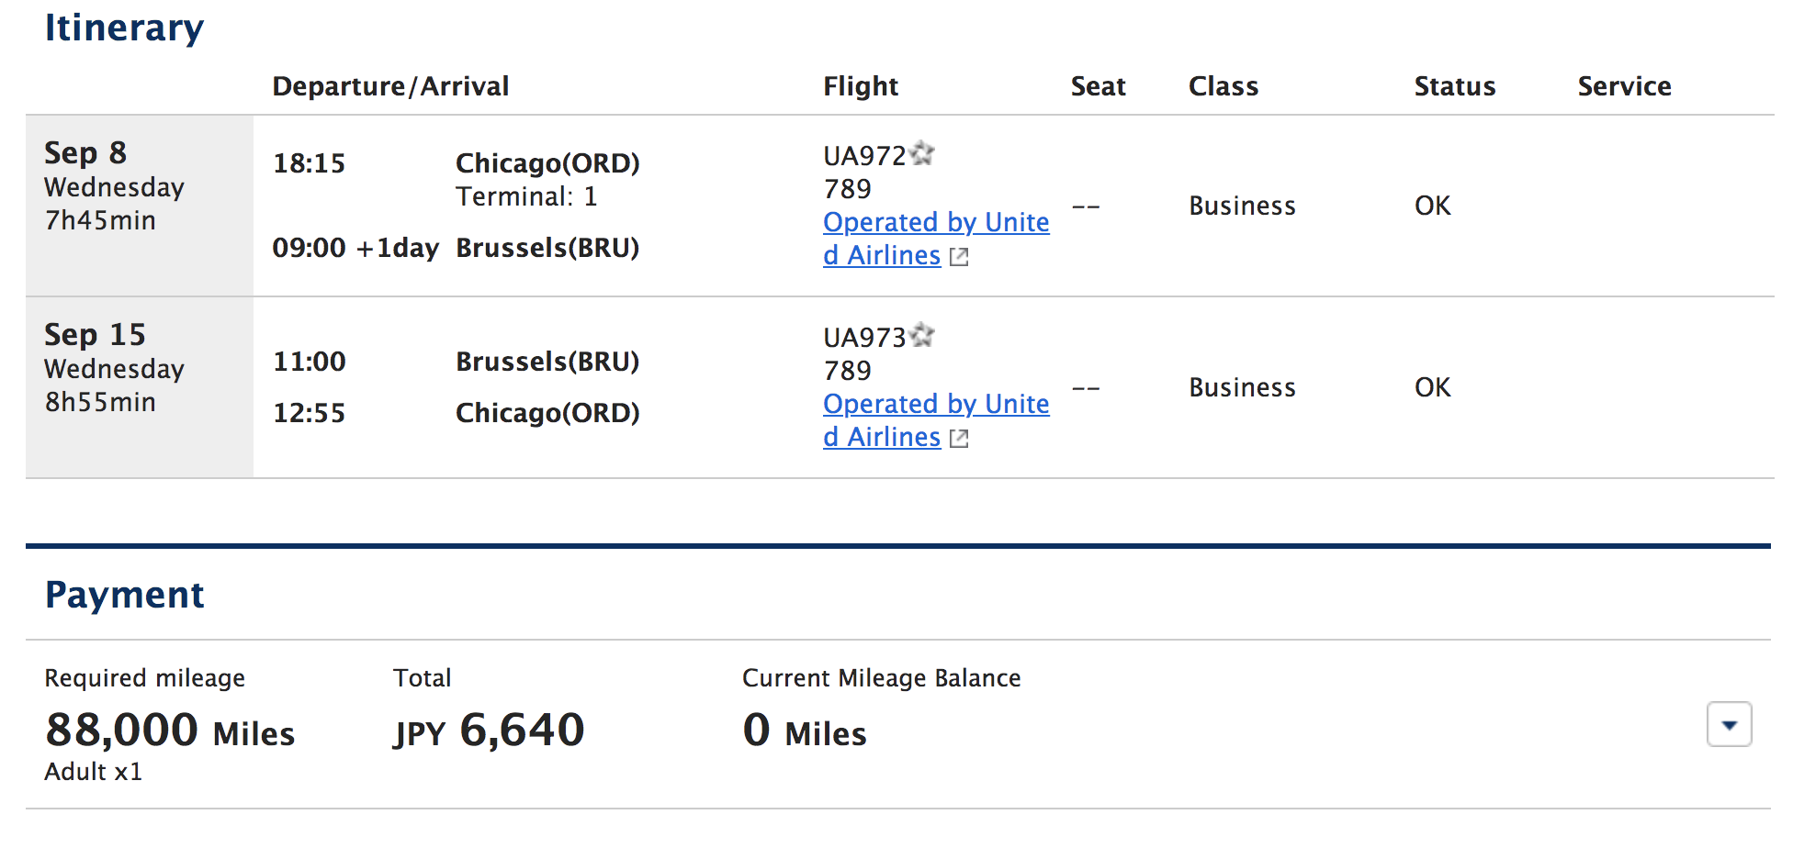Click the Star Alliance icon beside UA973
This screenshot has height=848, width=1793.
[x=921, y=335]
